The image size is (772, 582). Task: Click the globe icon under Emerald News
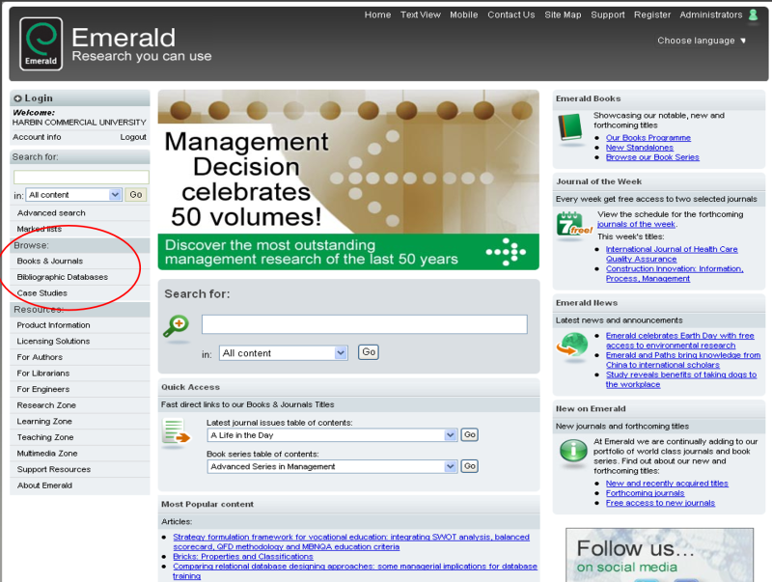click(x=572, y=345)
